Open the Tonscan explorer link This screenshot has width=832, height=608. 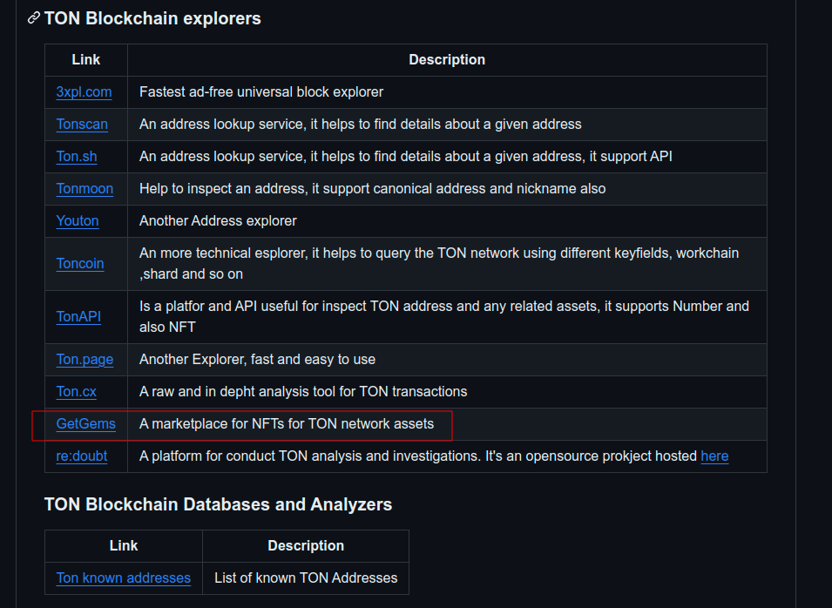coord(82,125)
